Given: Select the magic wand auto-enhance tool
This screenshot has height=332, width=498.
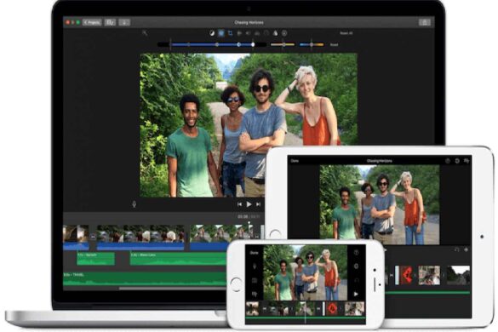Looking at the screenshot, I should pyautogui.click(x=145, y=32).
